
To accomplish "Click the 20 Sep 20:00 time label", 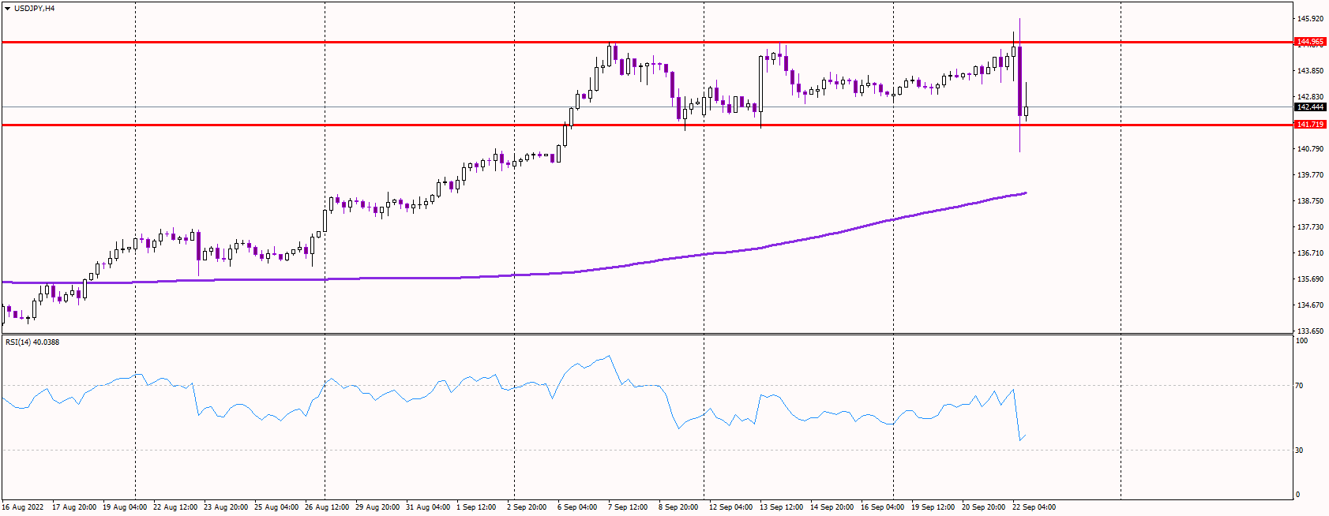I will [984, 507].
